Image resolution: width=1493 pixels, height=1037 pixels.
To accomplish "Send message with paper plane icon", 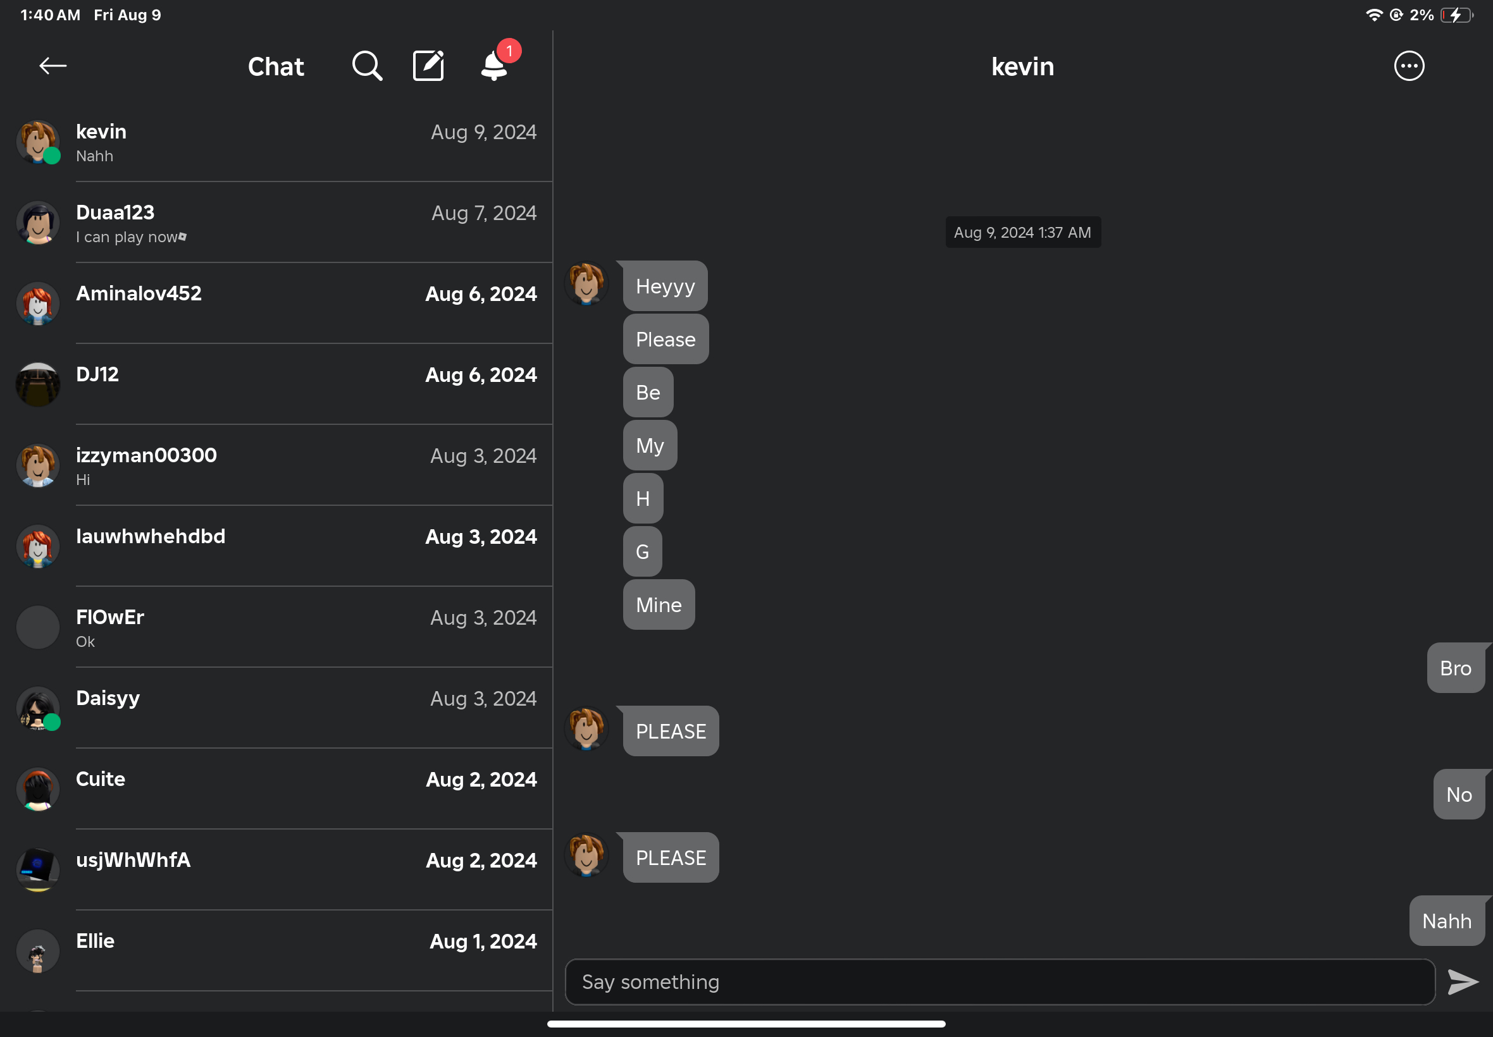I will pyautogui.click(x=1463, y=982).
